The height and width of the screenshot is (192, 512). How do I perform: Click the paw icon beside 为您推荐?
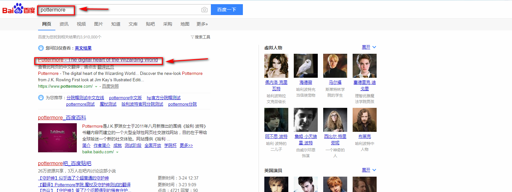(x=41, y=98)
